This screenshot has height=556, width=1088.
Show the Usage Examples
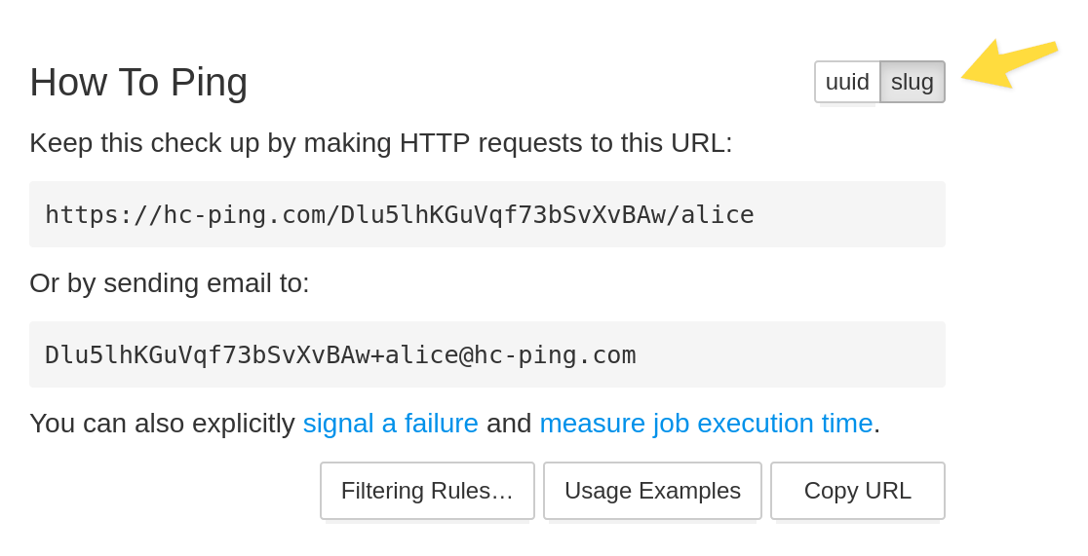[652, 491]
